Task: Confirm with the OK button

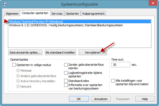Action: pyautogui.click(x=79, y=99)
